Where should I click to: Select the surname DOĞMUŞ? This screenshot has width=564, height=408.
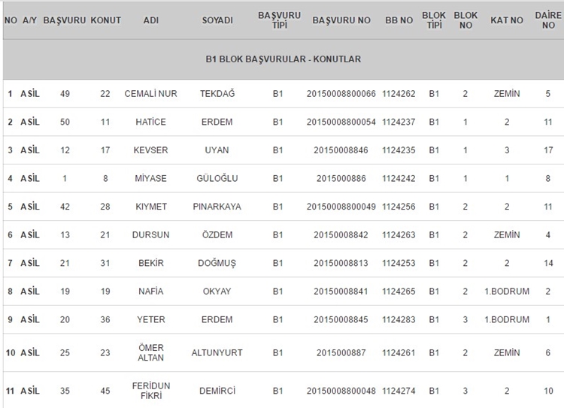pyautogui.click(x=217, y=263)
